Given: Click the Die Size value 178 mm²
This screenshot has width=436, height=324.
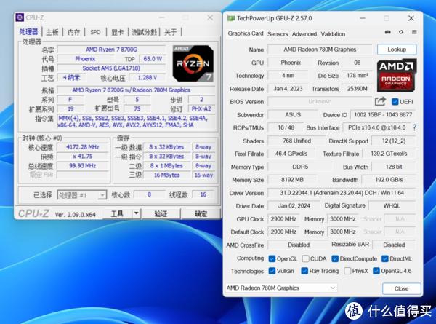Looking at the screenshot, I should pyautogui.click(x=357, y=76).
